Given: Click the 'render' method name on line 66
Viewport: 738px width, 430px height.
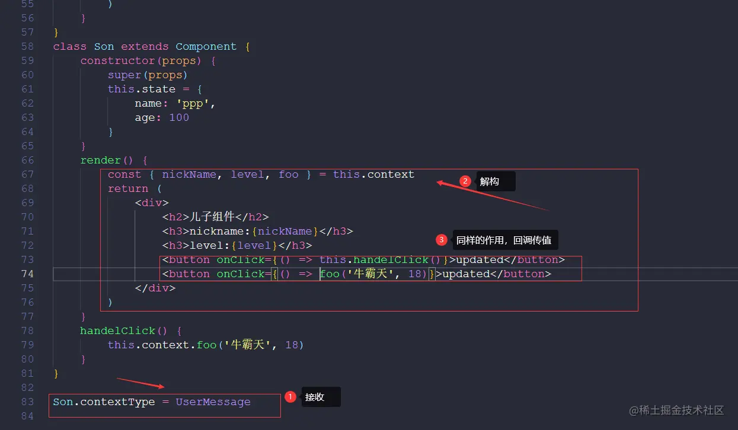Looking at the screenshot, I should (x=101, y=160).
